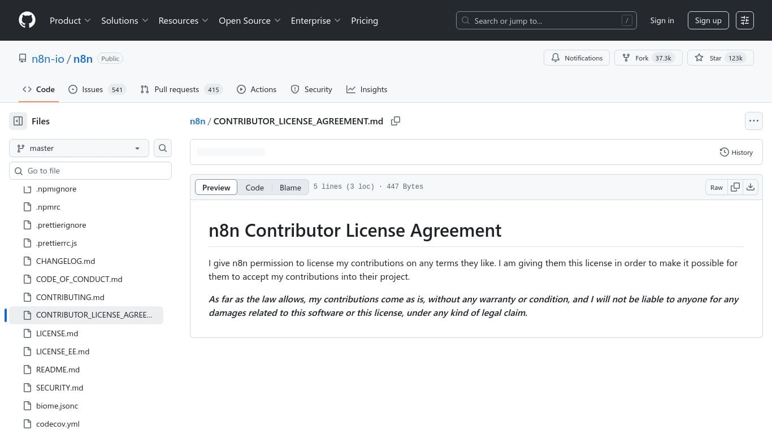
Task: Switch to the Pull requests tab
Action: pyautogui.click(x=181, y=89)
